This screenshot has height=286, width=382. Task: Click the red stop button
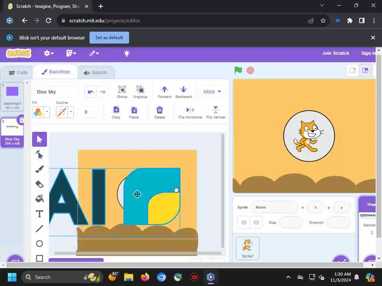(250, 70)
